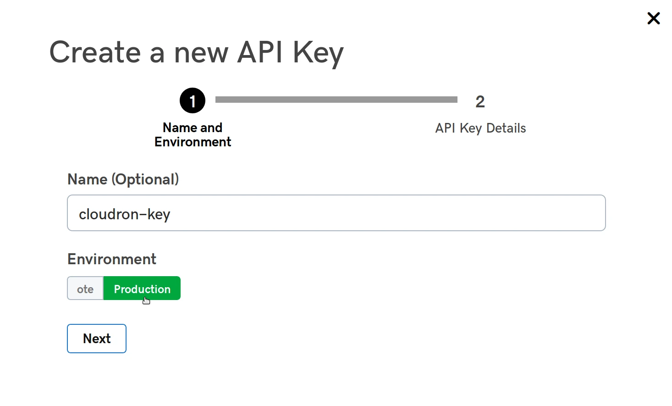Select the Production environment option
Screen dimensions: 672x406
click(x=142, y=289)
